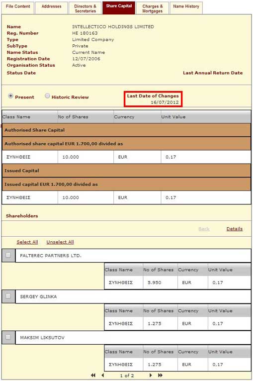Open Charges & Mortgages tab

pos(153,8)
